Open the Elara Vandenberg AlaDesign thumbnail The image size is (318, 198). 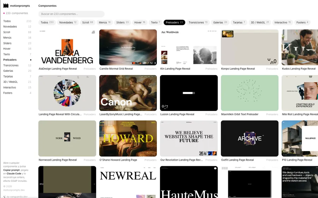tap(67, 47)
